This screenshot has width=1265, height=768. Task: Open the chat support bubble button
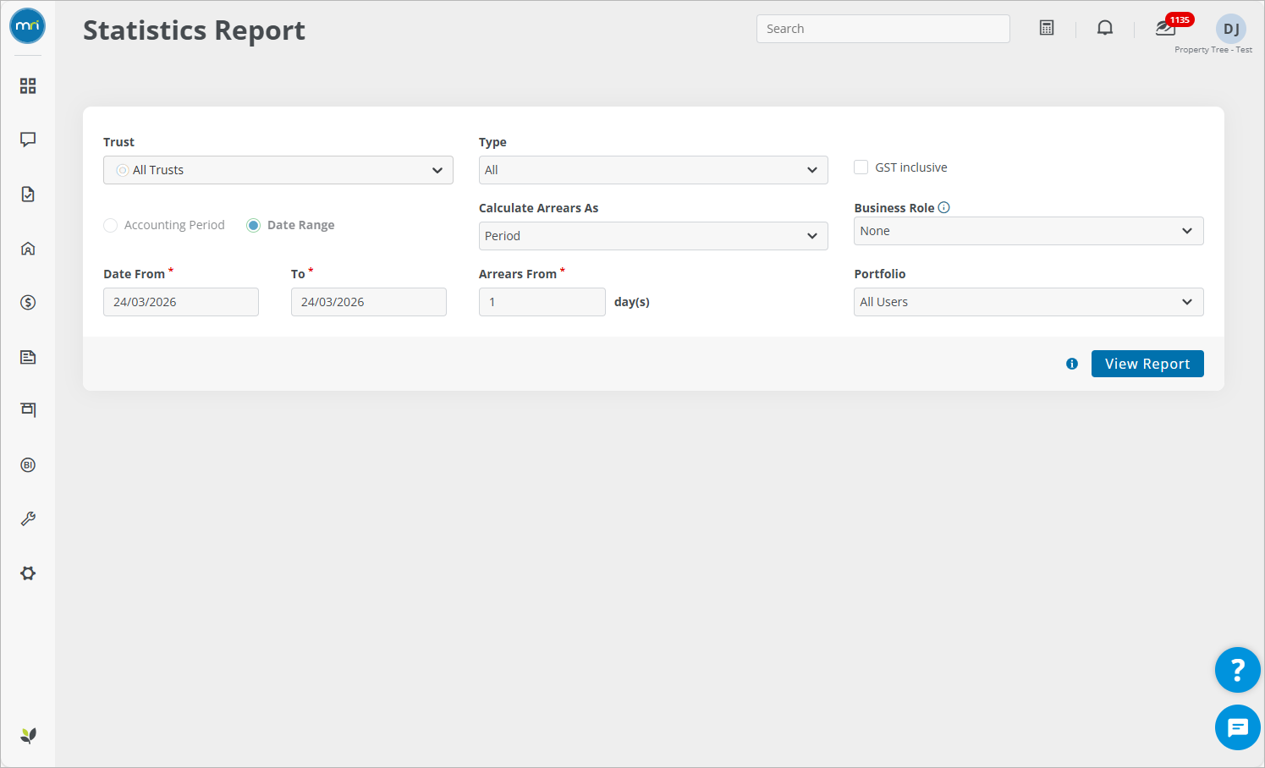(1238, 727)
